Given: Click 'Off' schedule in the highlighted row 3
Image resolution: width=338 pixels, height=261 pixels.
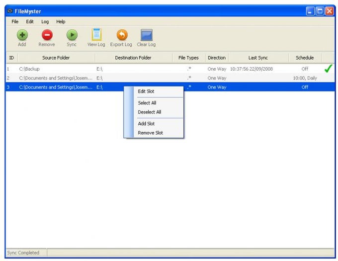Looking at the screenshot, I should [x=305, y=87].
